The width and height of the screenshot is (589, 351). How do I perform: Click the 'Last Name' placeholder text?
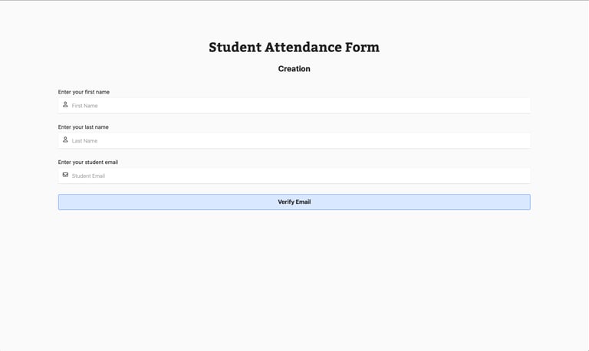pos(84,141)
